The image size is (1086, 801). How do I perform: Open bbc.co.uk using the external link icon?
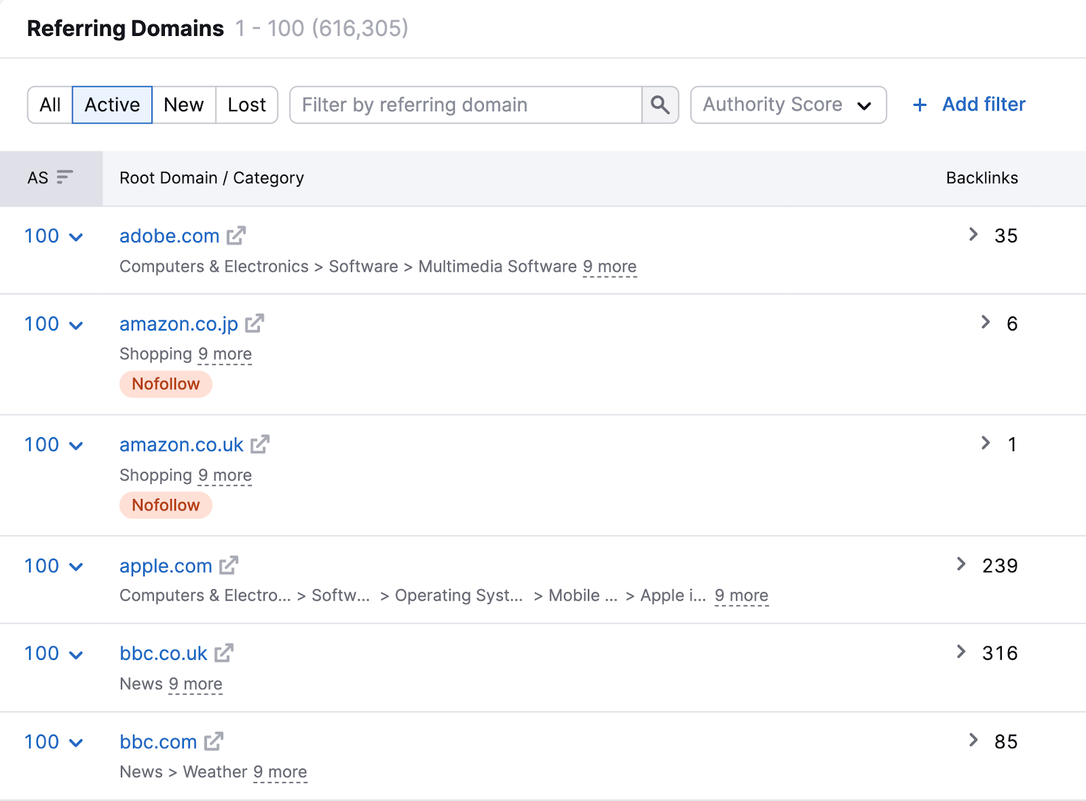click(x=223, y=653)
